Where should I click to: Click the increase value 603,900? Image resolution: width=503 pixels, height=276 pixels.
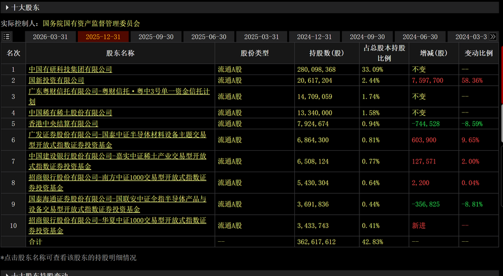click(424, 140)
